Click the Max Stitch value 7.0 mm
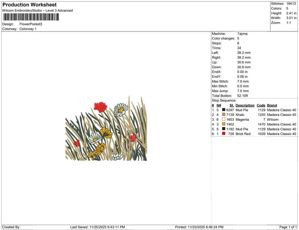 click(x=243, y=81)
